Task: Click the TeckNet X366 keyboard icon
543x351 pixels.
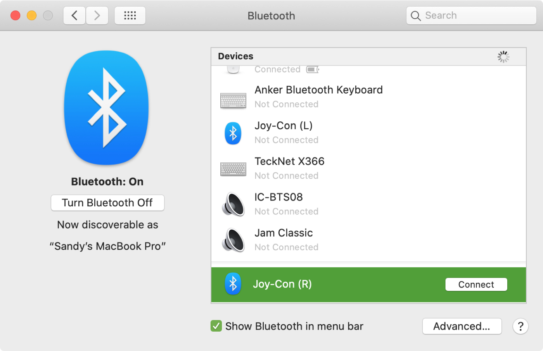Action: [x=233, y=169]
